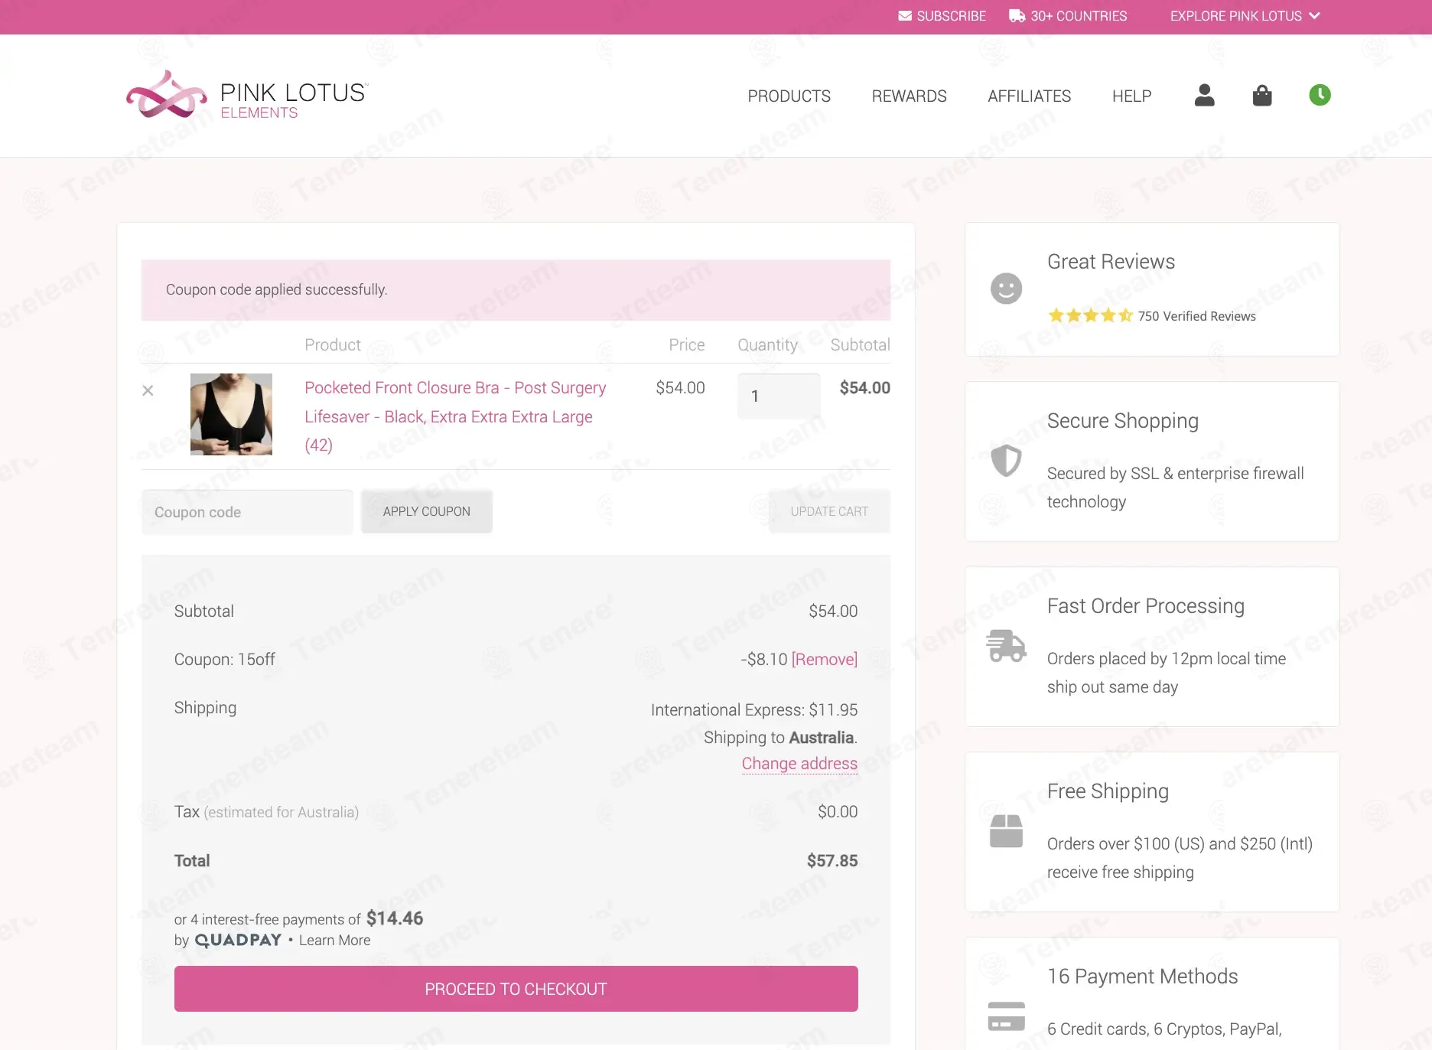Viewport: 1432px width, 1050px height.
Task: Click Apply Coupon button
Action: tap(427, 511)
